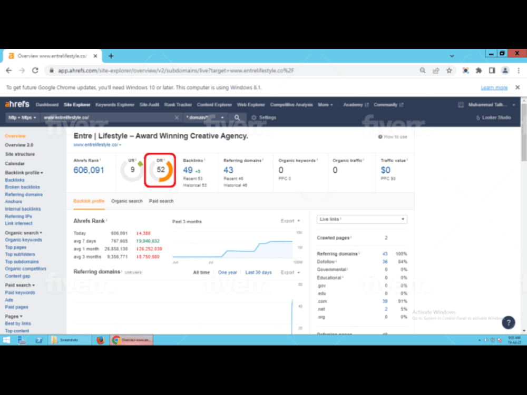This screenshot has height=395, width=527.
Task: Clear the target URL with the X icon
Action: click(177, 117)
